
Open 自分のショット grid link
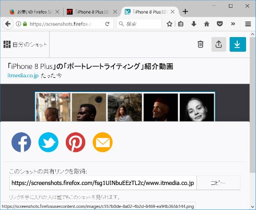click(25, 44)
